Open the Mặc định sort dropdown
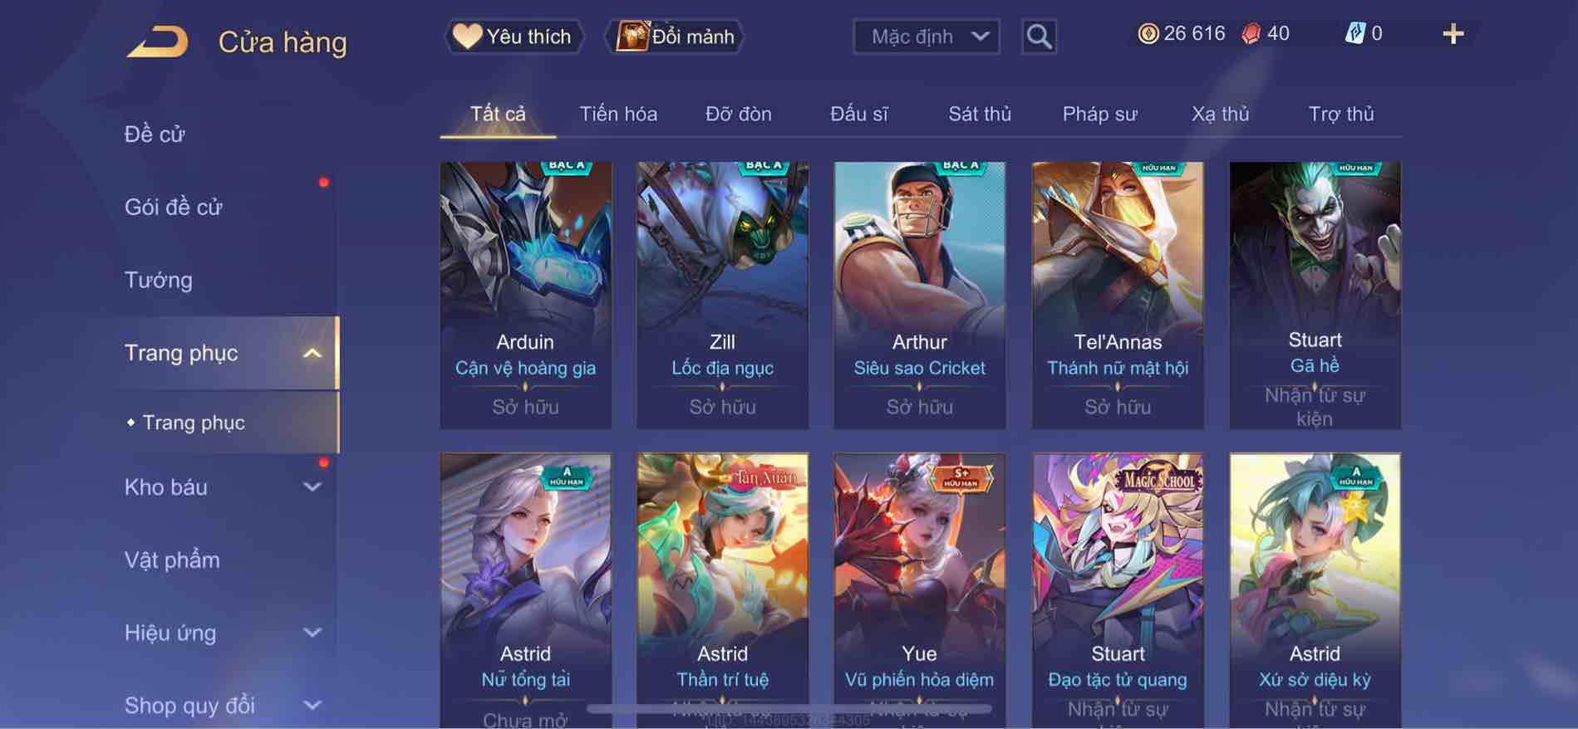The image size is (1578, 729). pyautogui.click(x=927, y=37)
